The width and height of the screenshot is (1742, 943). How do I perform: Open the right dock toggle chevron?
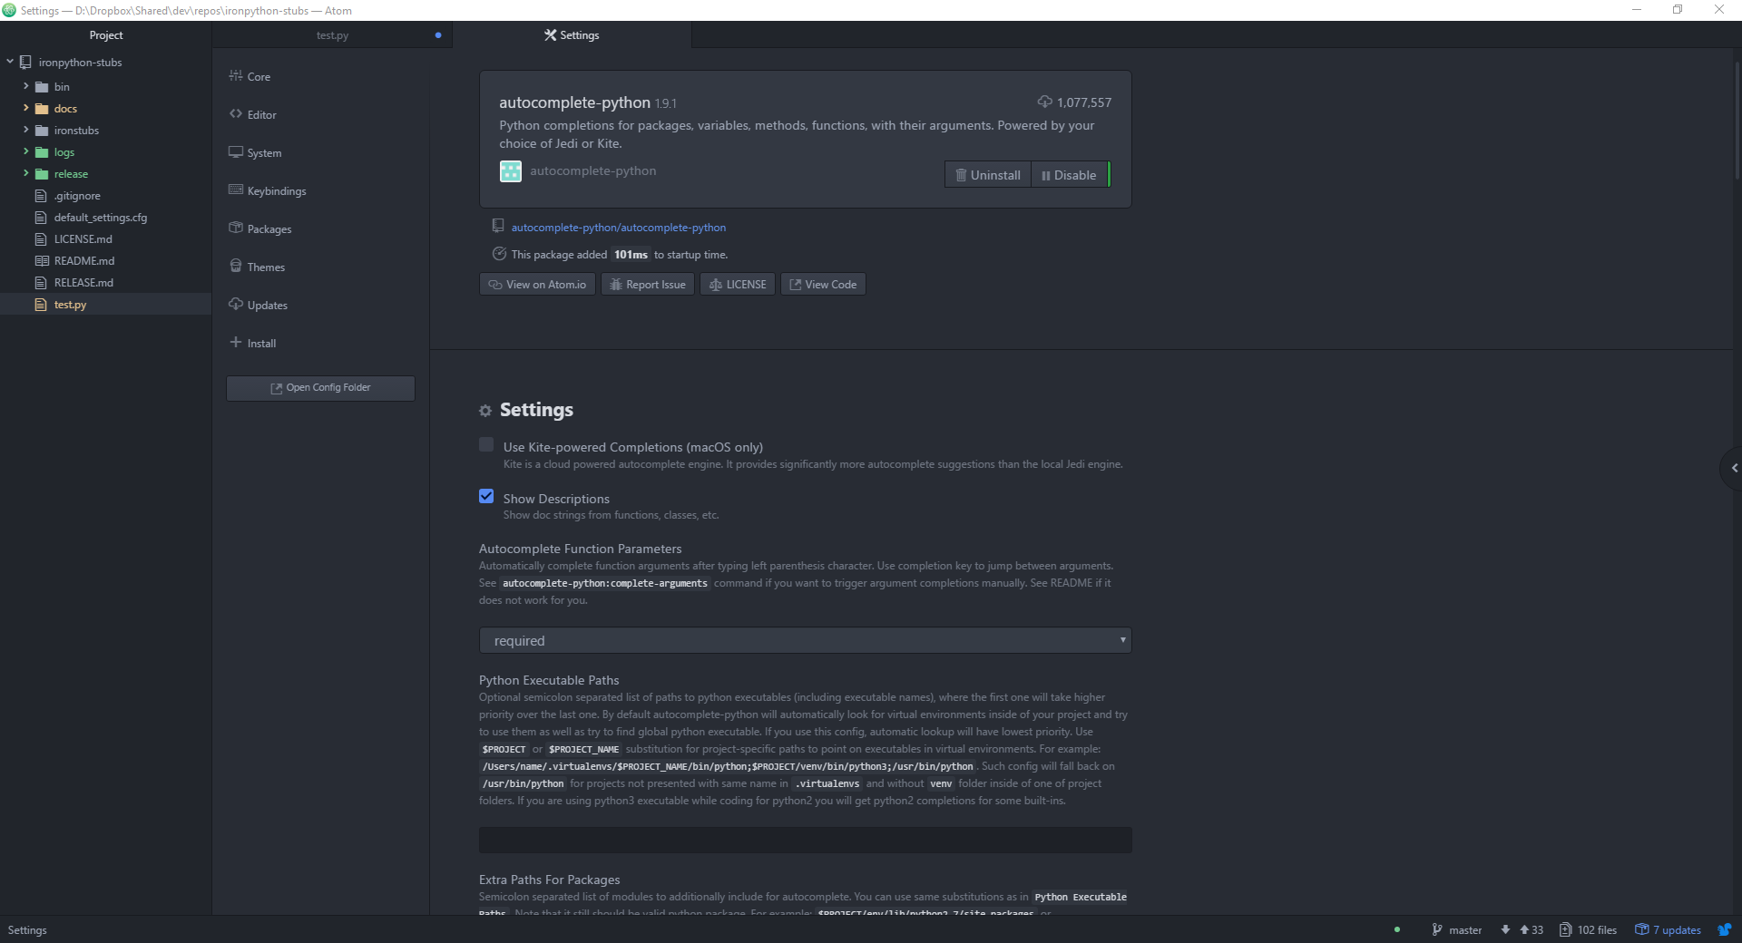(x=1733, y=468)
